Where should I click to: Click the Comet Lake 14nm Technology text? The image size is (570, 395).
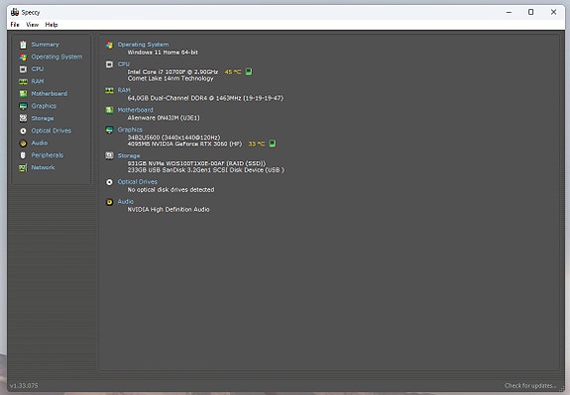171,78
